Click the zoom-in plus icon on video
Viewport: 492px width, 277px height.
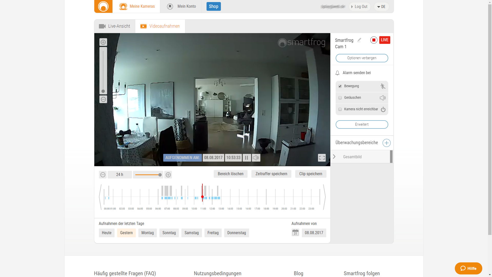(103, 42)
